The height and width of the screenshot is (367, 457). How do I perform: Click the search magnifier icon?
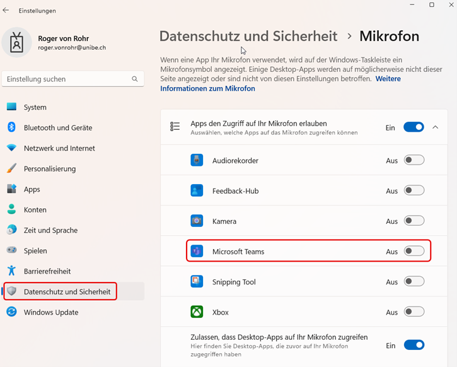134,79
